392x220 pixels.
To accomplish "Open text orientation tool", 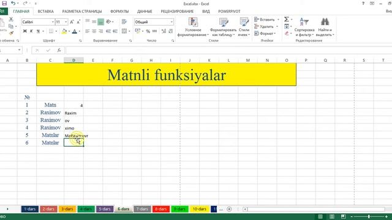I will click(x=109, y=22).
